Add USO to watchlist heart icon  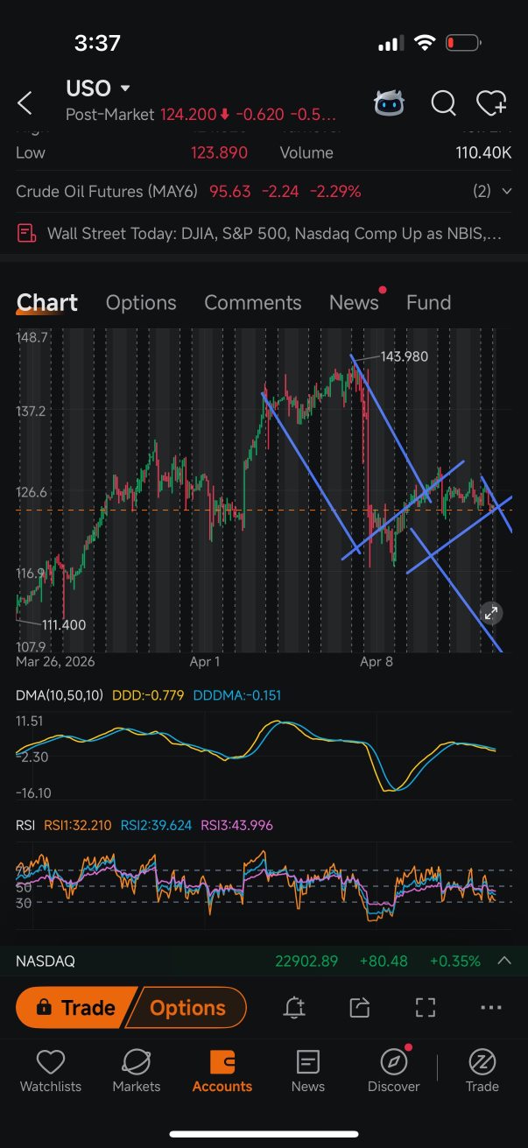pyautogui.click(x=492, y=103)
